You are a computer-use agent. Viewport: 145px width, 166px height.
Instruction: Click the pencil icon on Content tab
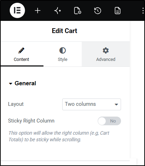pyautogui.click(x=21, y=50)
